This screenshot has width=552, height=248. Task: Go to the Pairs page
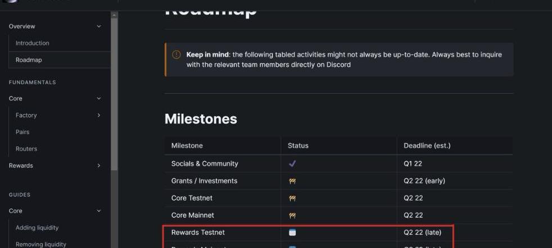(x=22, y=132)
